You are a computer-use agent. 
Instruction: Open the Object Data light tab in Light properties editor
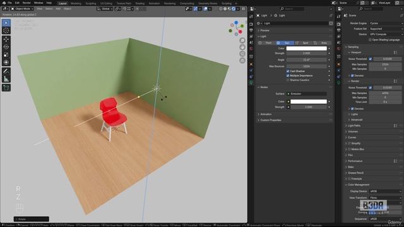tap(251, 83)
